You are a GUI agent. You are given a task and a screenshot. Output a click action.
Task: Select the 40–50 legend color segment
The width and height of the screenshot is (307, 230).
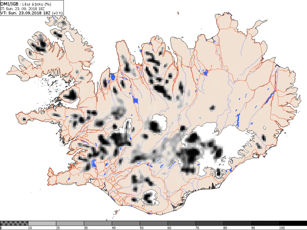click(126, 223)
